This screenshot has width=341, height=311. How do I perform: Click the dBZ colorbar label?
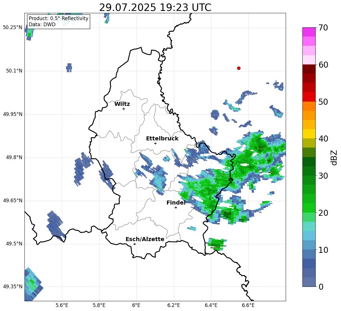point(334,157)
